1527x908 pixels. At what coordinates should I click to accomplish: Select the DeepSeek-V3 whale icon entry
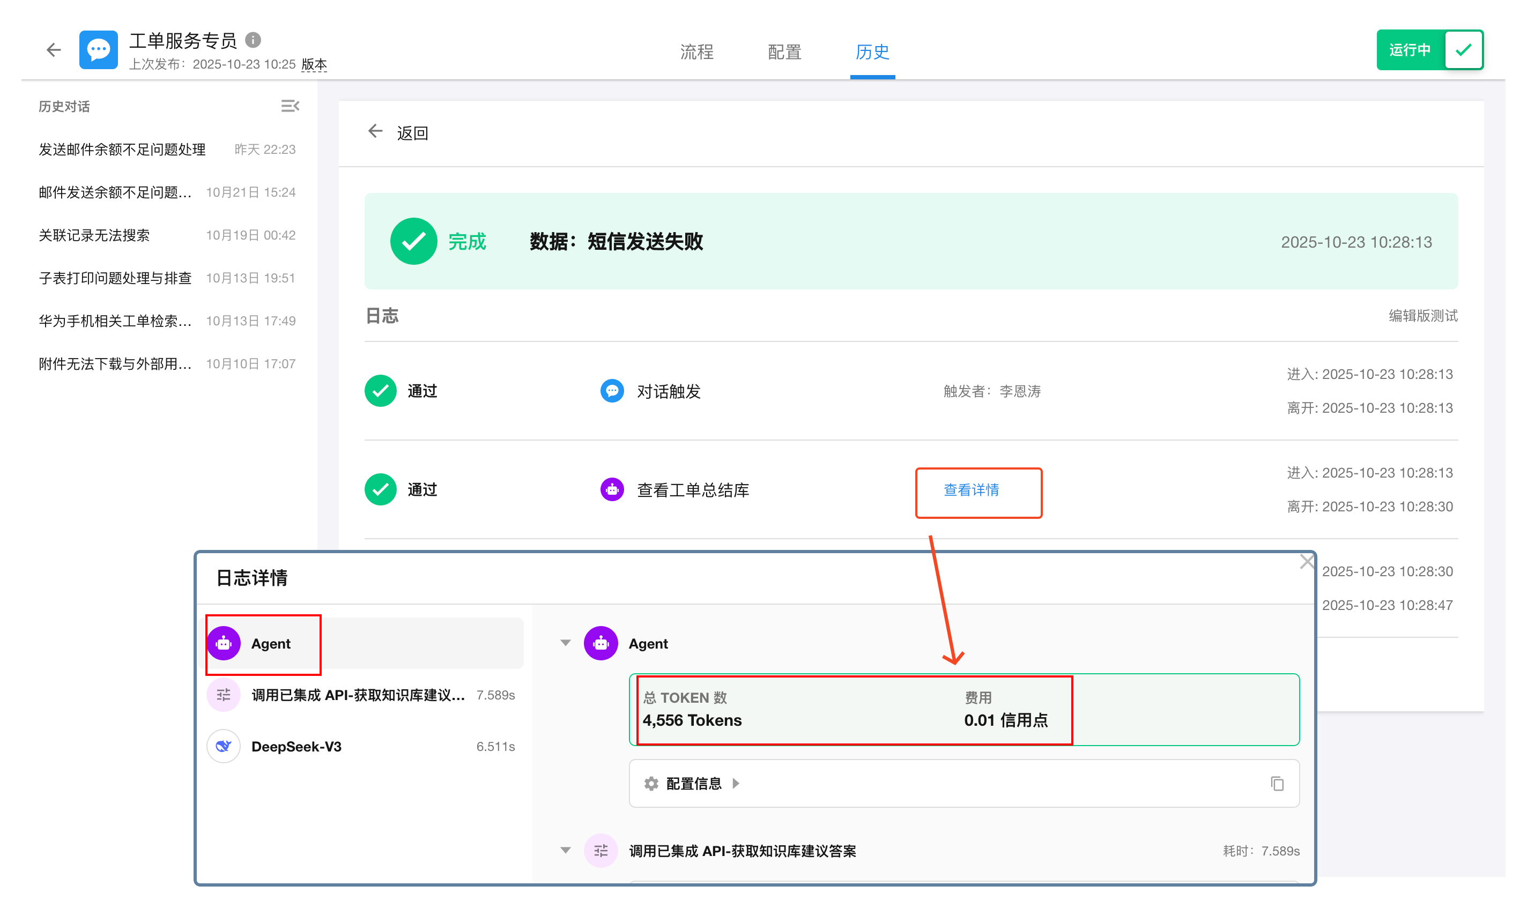tap(224, 747)
